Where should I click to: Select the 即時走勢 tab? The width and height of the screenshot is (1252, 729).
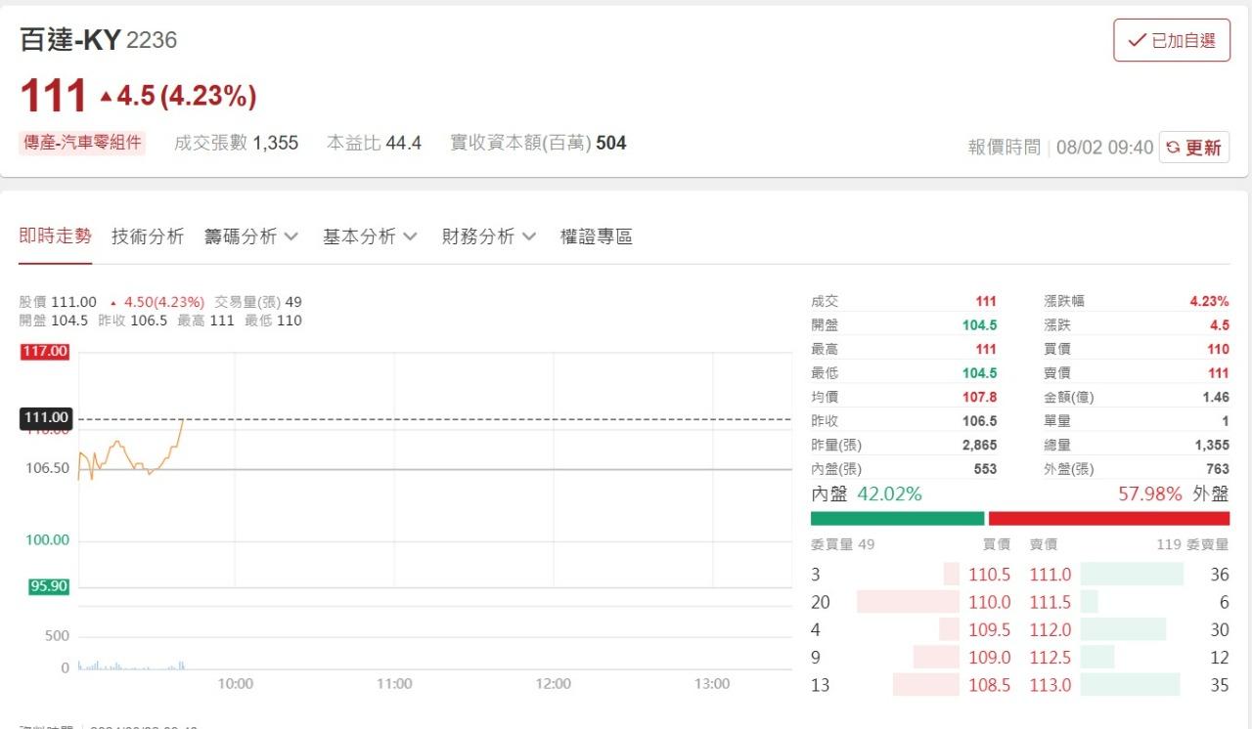[x=55, y=236]
